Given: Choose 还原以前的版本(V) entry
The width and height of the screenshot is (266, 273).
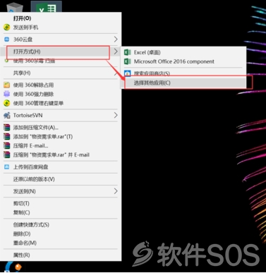Looking at the screenshot, I should 34,179.
